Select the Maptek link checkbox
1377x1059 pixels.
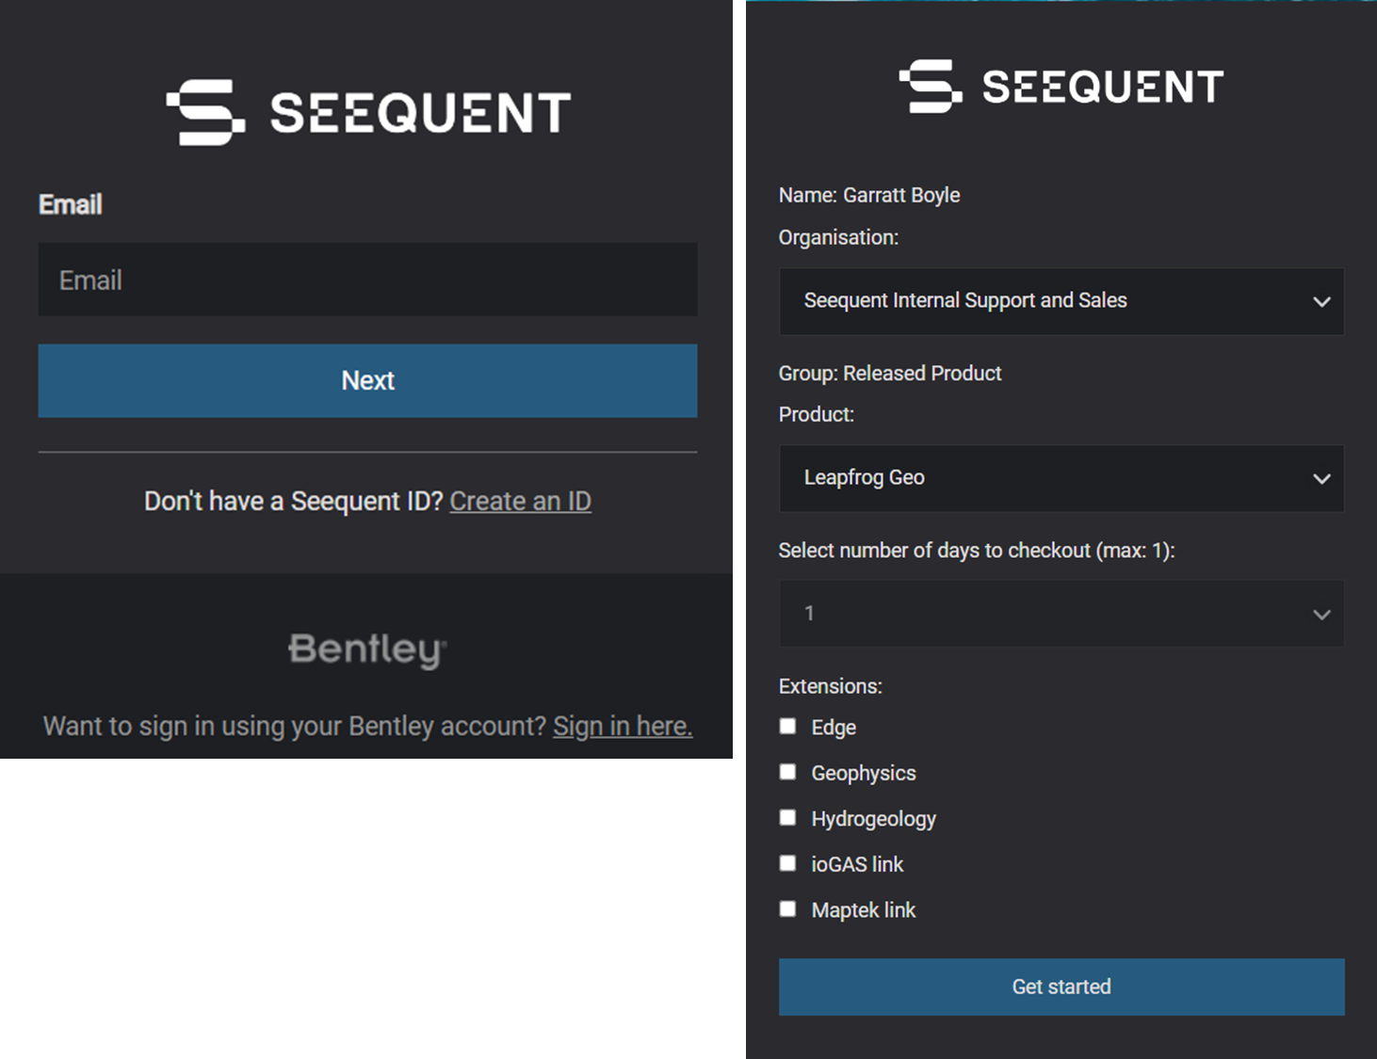[788, 908]
